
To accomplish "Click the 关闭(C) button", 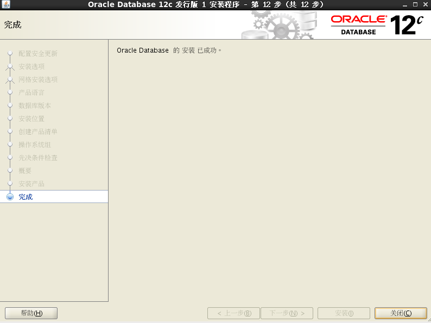I will coord(401,313).
